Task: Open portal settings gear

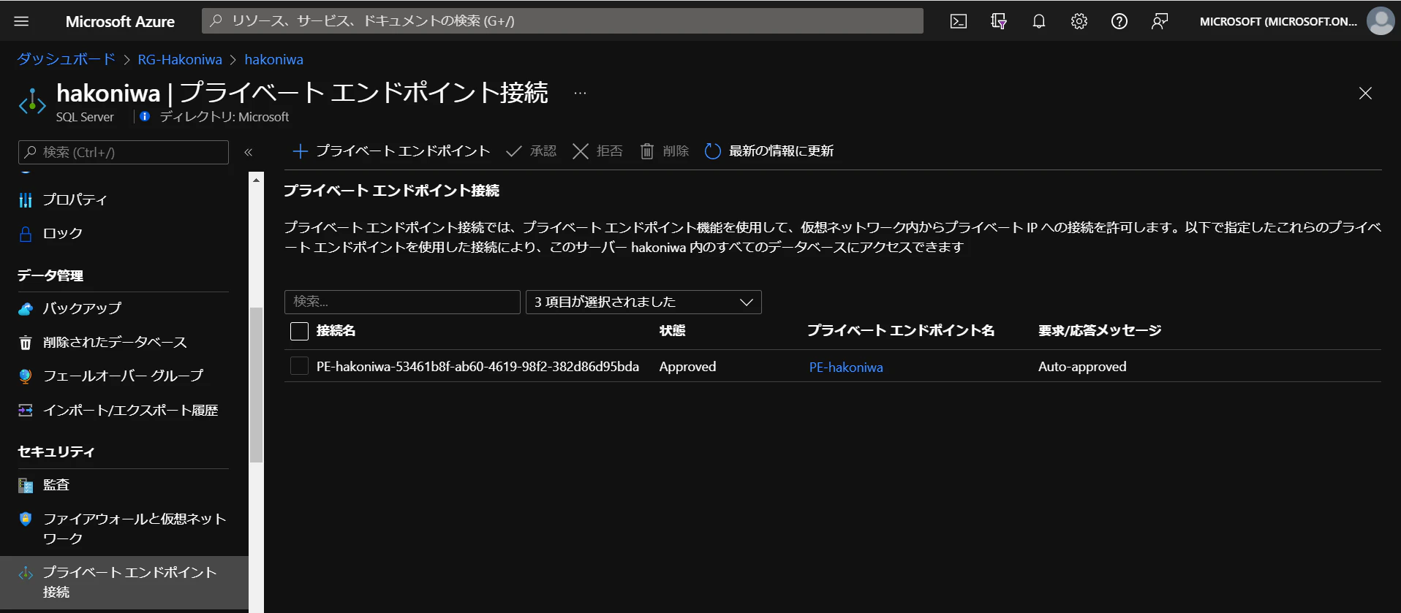Action: tap(1079, 21)
